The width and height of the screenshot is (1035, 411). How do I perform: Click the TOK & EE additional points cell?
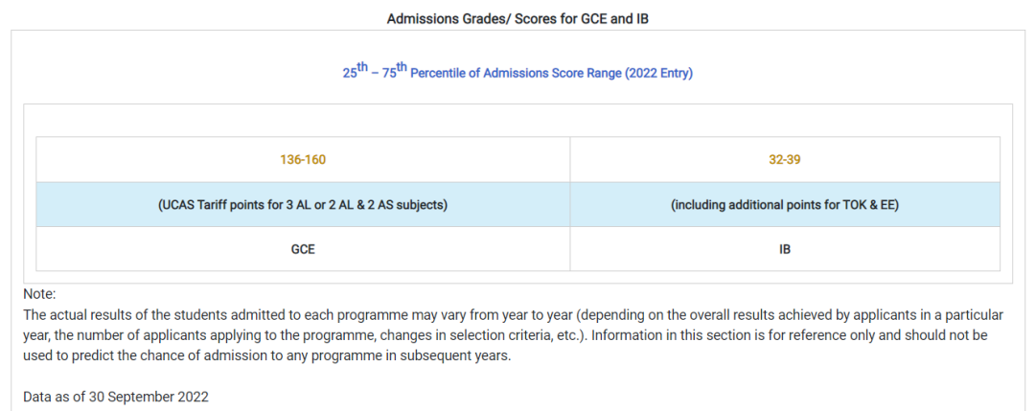tap(785, 205)
